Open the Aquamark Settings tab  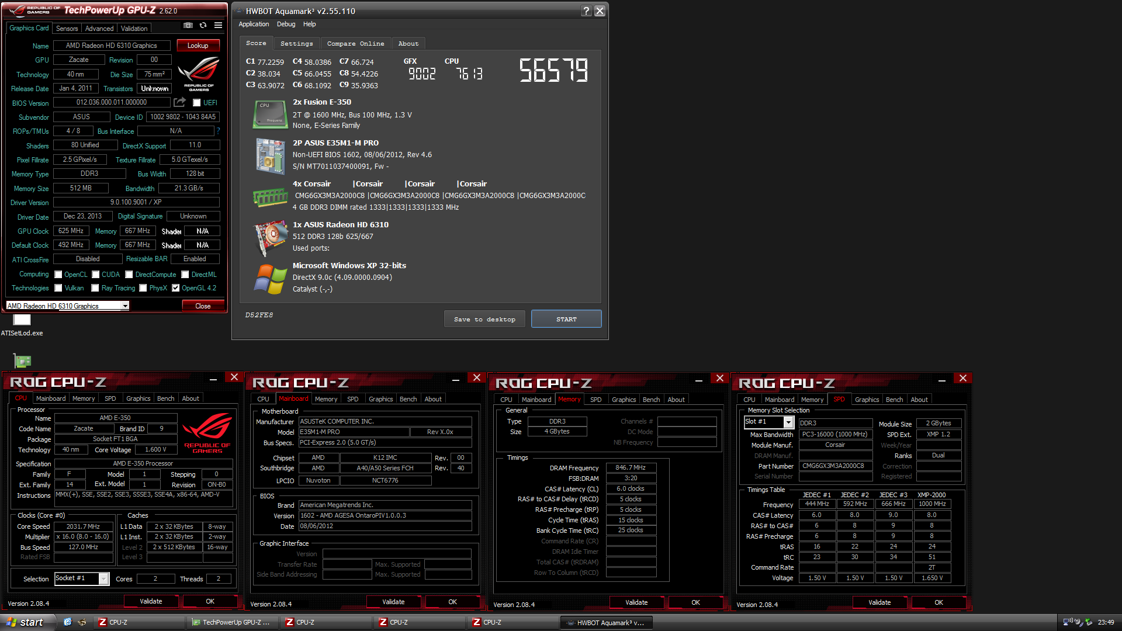click(296, 43)
